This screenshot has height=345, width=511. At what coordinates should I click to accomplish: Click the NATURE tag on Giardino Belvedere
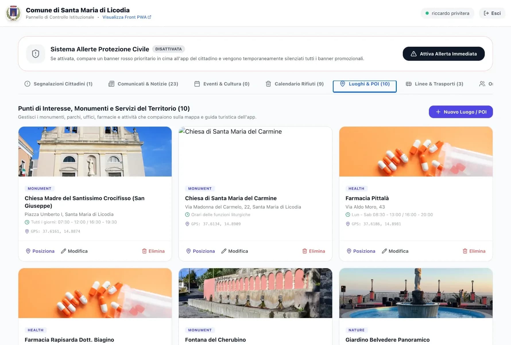[356, 330]
